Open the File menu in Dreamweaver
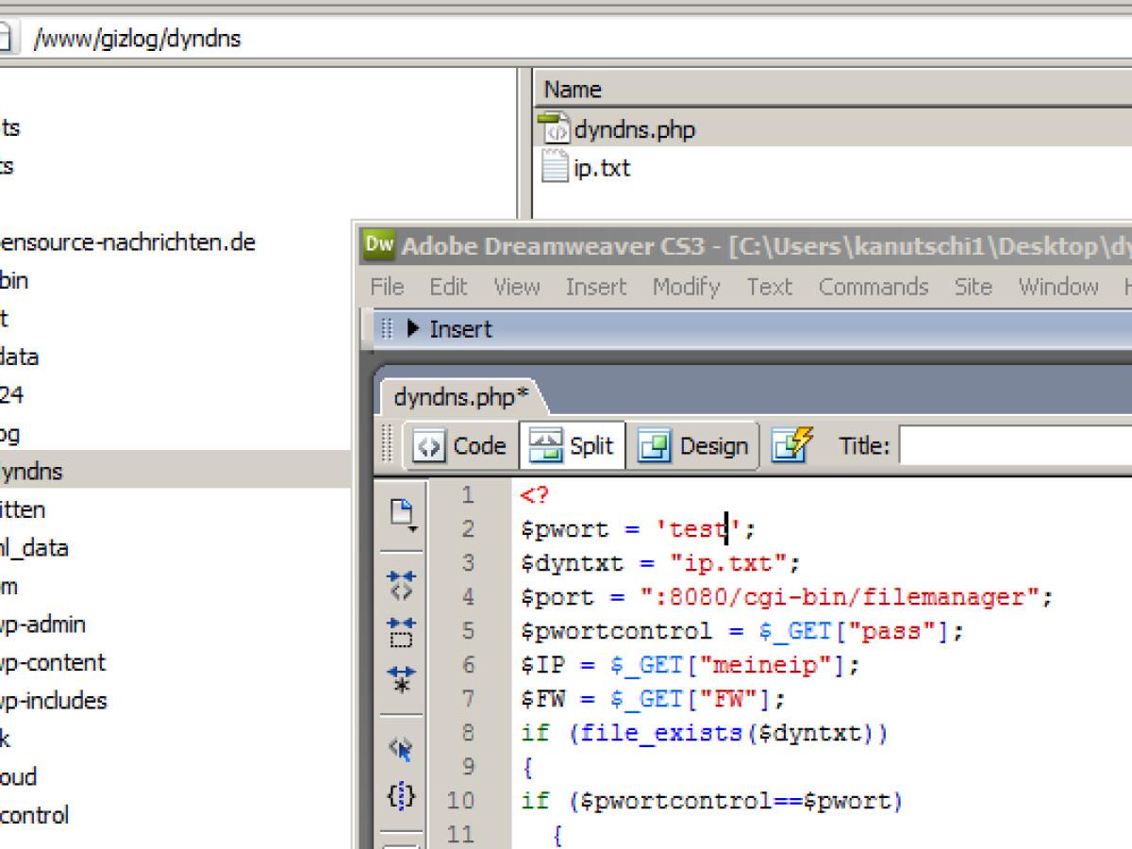 tap(387, 287)
